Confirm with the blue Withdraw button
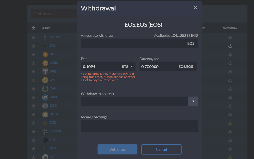This screenshot has width=254, height=159. coord(117,149)
